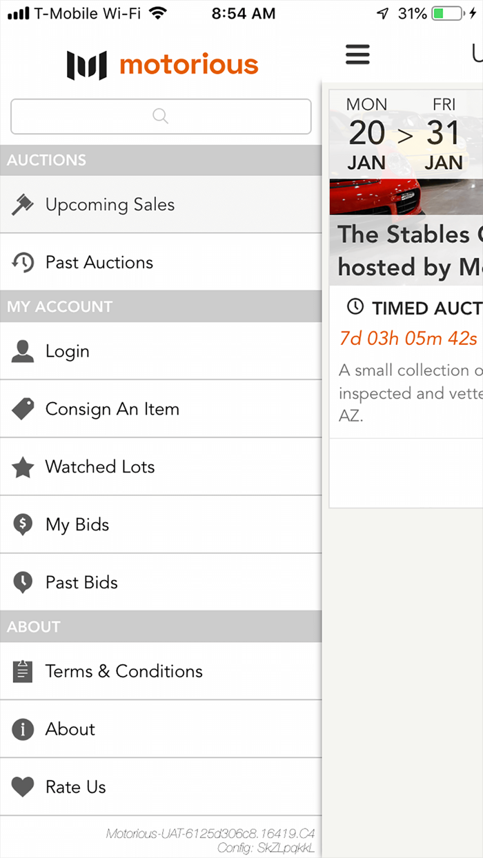483x858 pixels.
Task: Tap the Motorious logo
Action: click(x=161, y=64)
